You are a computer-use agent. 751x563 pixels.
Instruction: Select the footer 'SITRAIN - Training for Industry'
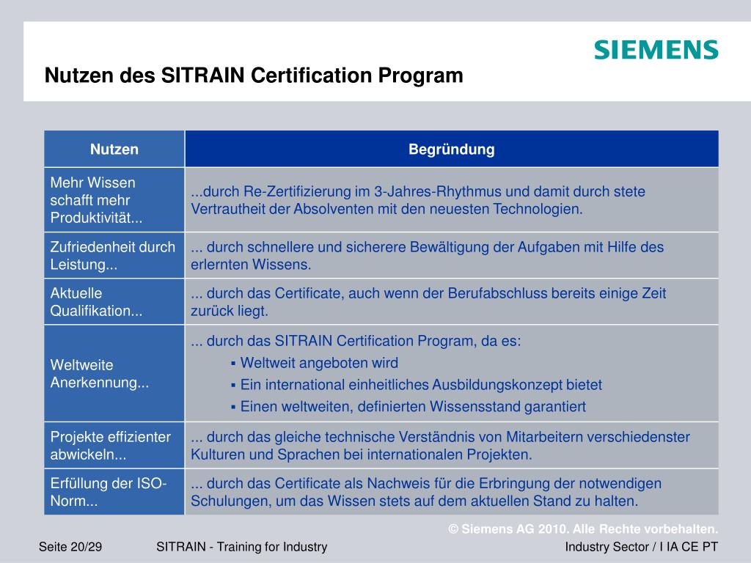[x=242, y=545]
